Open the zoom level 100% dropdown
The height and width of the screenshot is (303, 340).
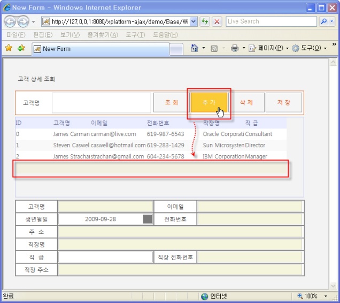click(x=330, y=296)
